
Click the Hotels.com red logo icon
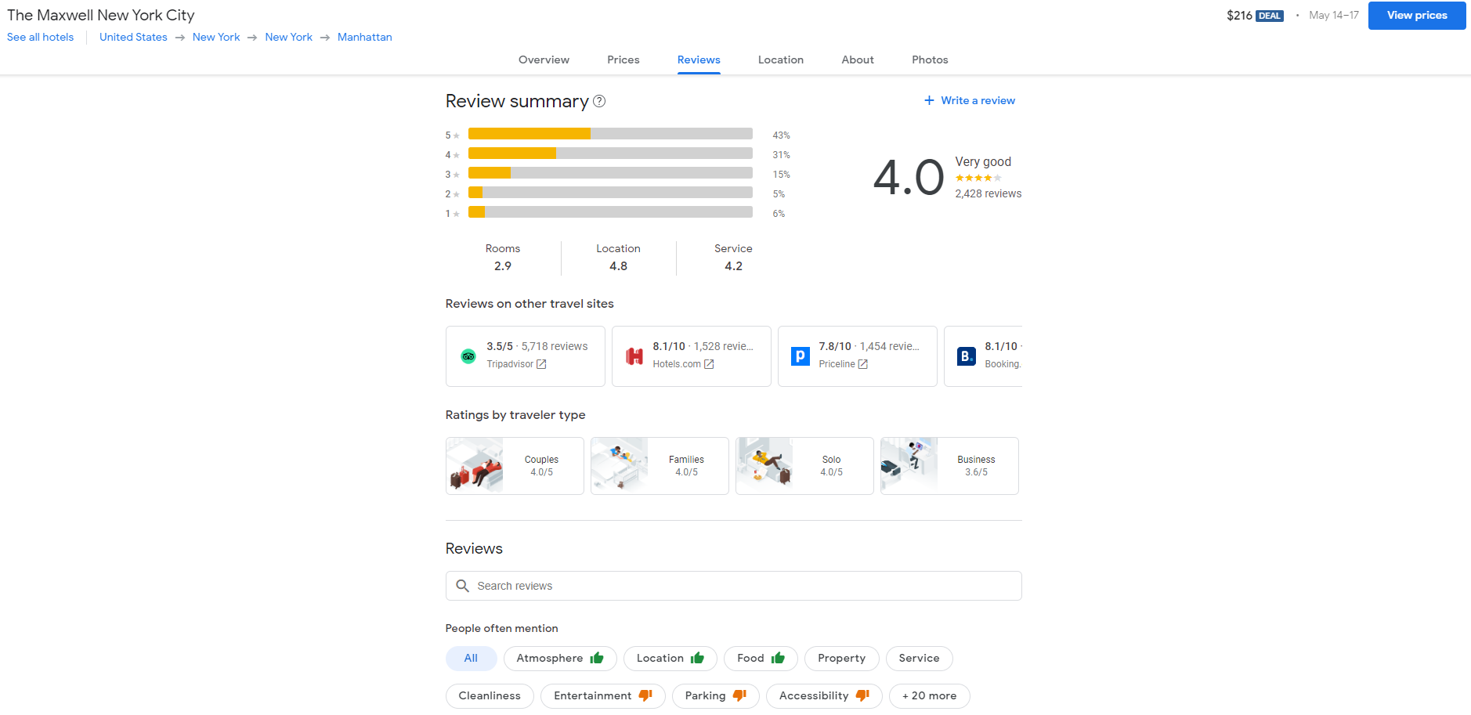[634, 356]
